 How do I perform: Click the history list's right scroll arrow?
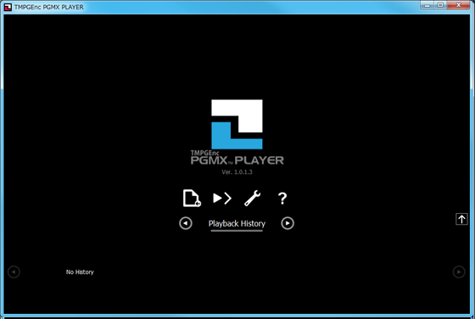click(459, 271)
